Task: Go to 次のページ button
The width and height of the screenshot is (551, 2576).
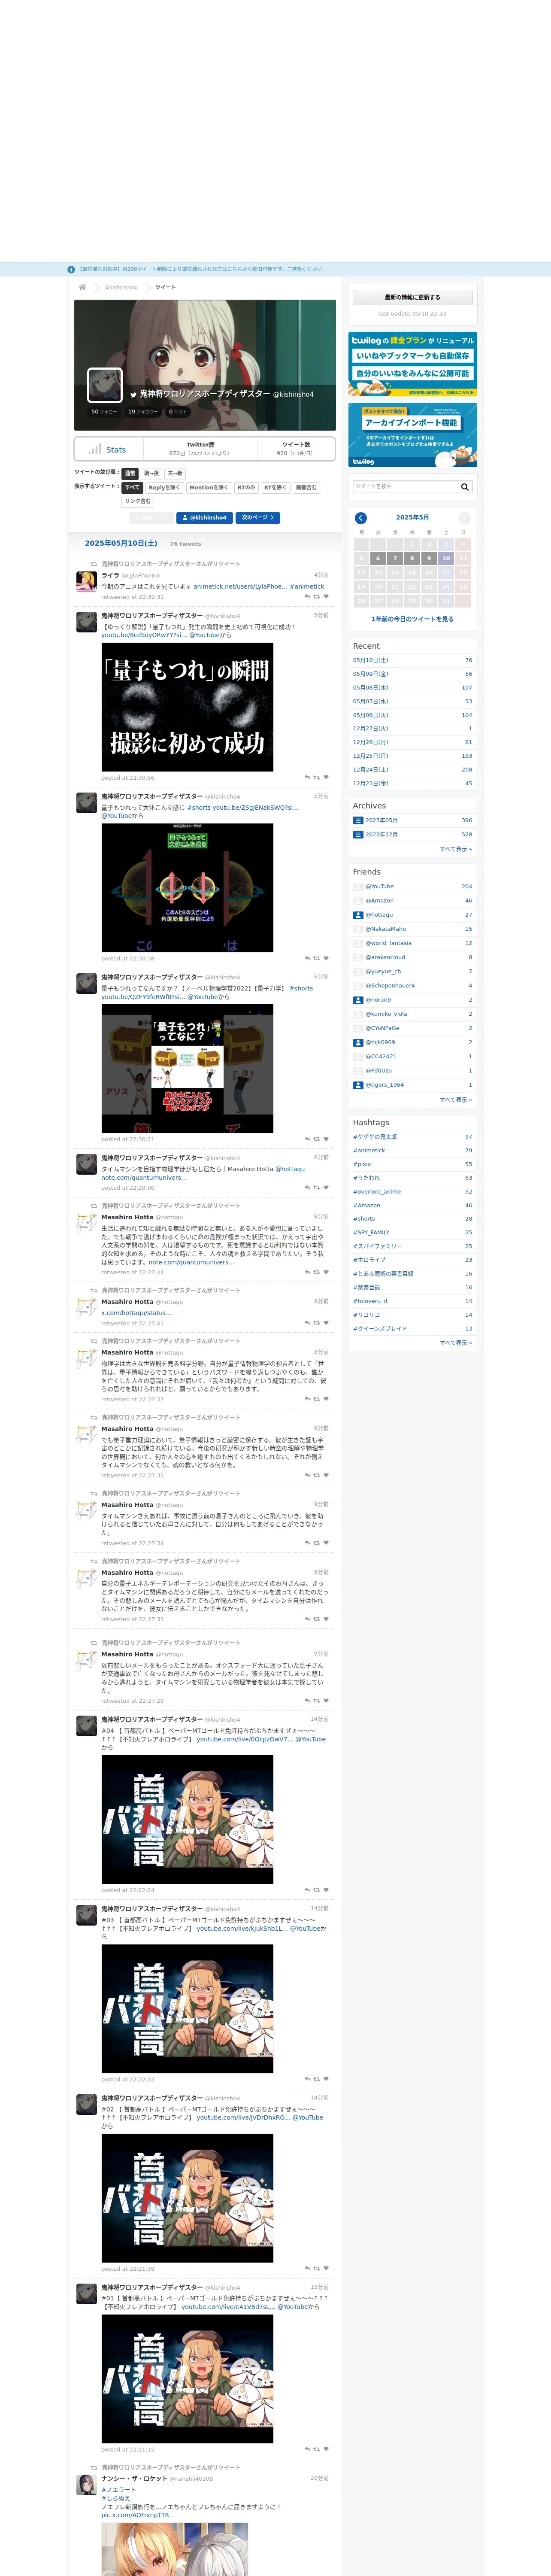Action: click(258, 518)
